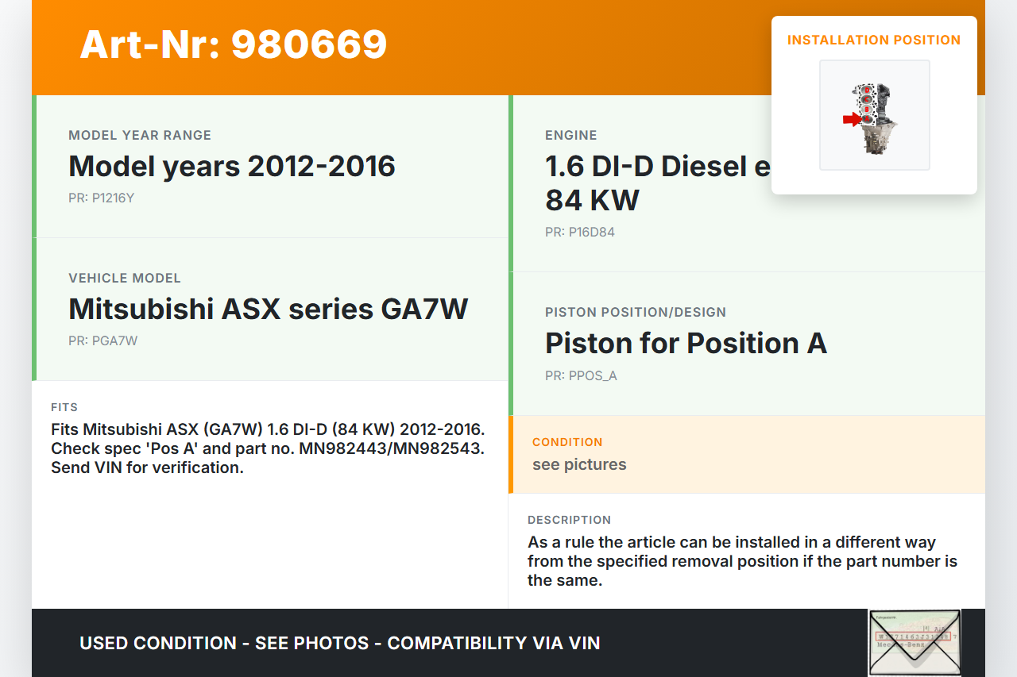Click the 'see pictures' condition text
The height and width of the screenshot is (677, 1017).
click(x=579, y=465)
